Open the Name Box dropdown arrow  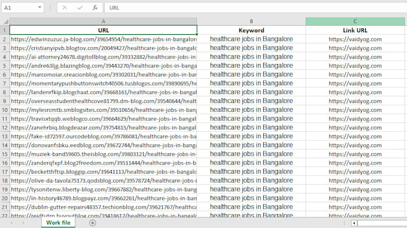[40, 8]
